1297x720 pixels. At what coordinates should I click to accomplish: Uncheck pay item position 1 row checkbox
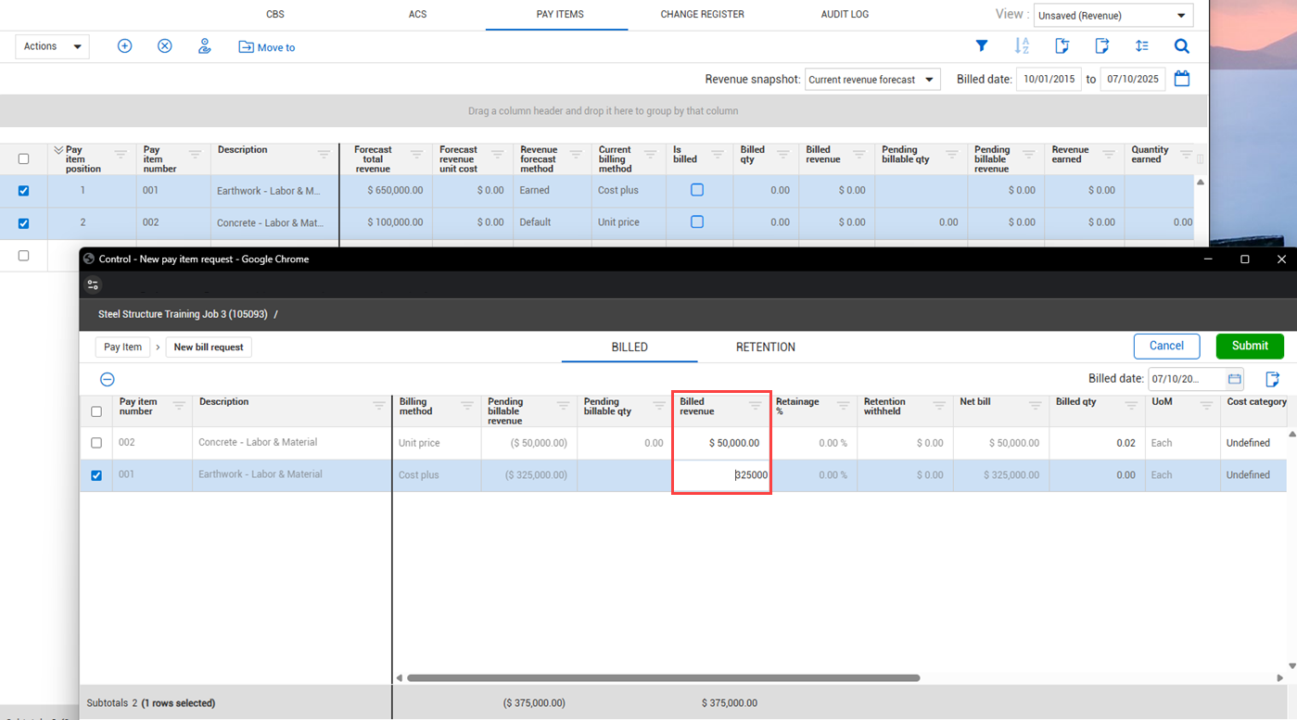point(24,191)
